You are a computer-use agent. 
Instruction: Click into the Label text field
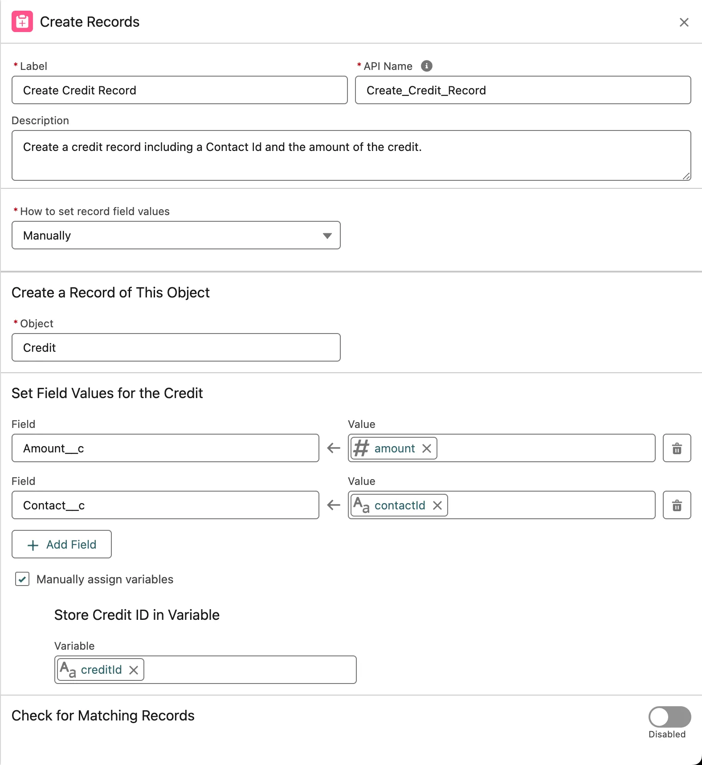(x=180, y=90)
